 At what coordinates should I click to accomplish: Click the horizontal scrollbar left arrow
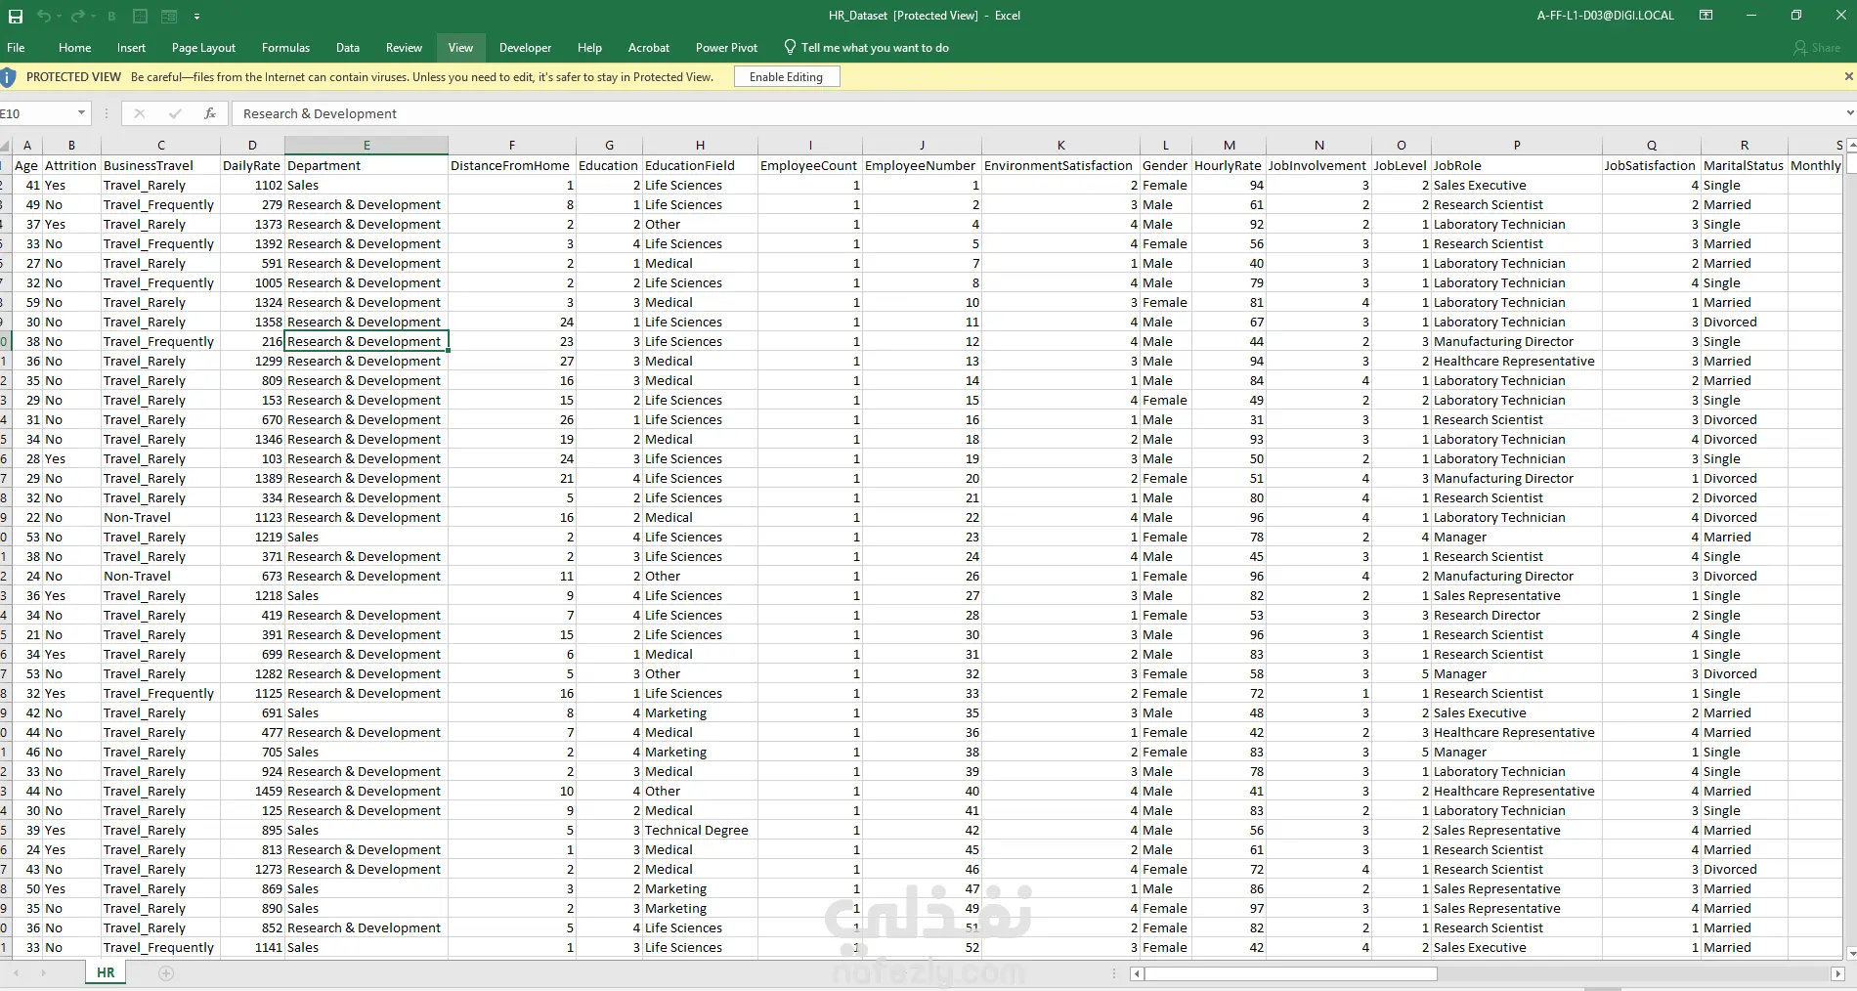pyautogui.click(x=1137, y=973)
